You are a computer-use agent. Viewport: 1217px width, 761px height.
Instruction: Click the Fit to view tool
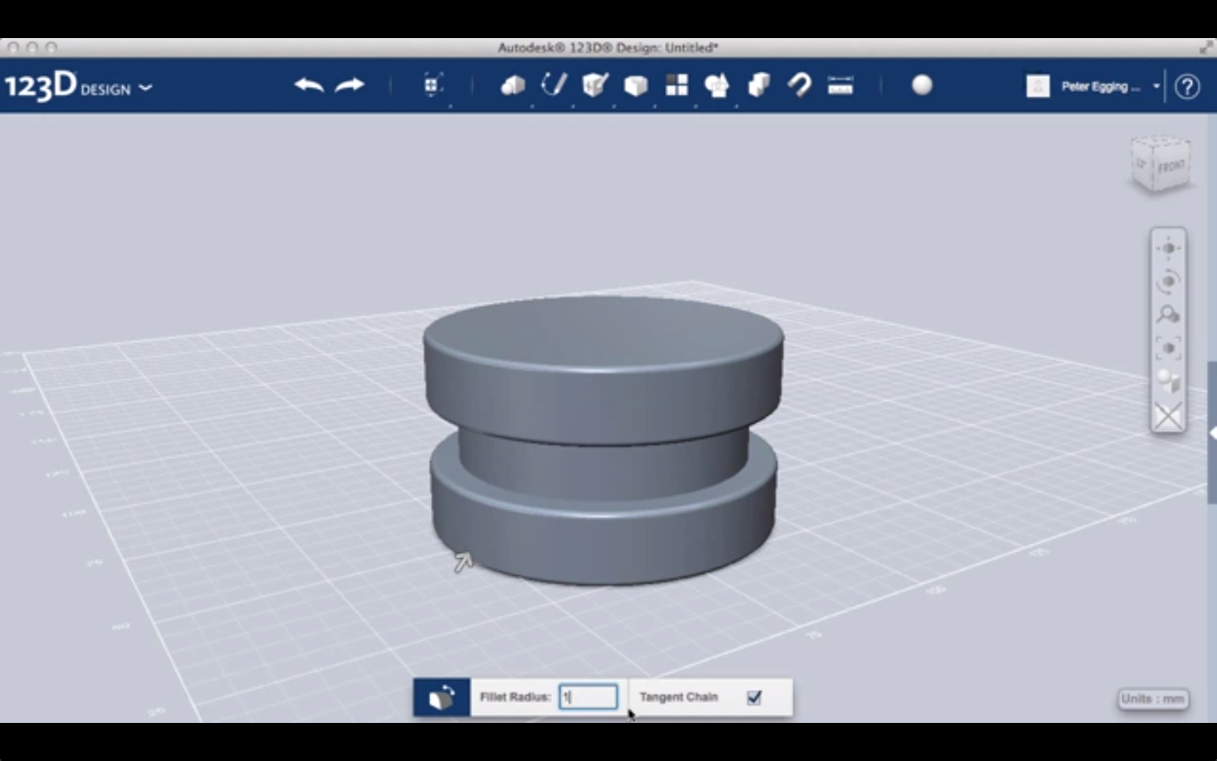click(1168, 348)
